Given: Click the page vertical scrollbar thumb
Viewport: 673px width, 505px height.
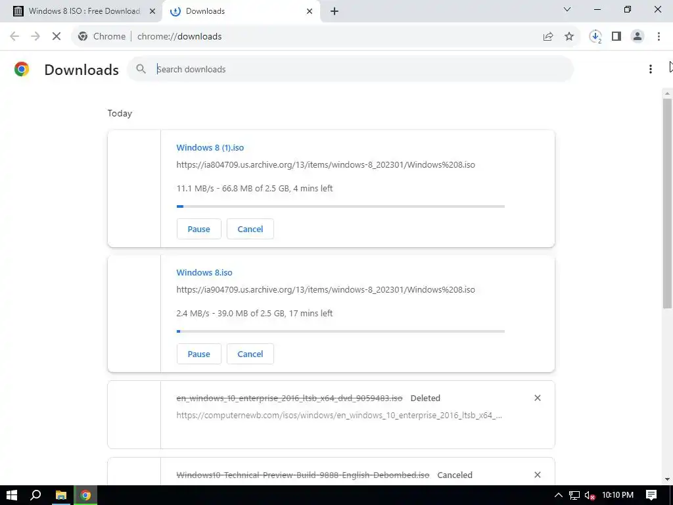Looking at the screenshot, I should [667, 204].
